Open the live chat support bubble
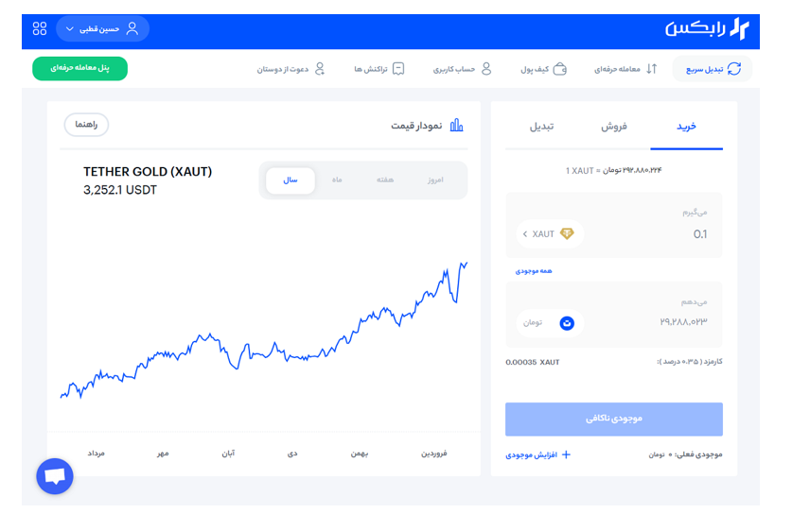This screenshot has width=792, height=531. pyautogui.click(x=55, y=476)
